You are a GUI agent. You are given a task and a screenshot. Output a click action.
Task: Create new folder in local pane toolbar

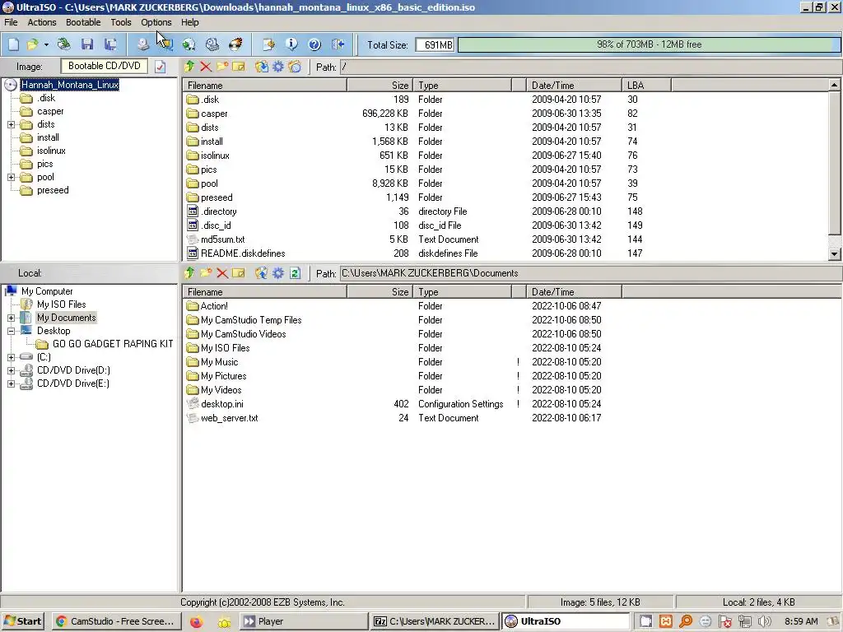coord(205,273)
